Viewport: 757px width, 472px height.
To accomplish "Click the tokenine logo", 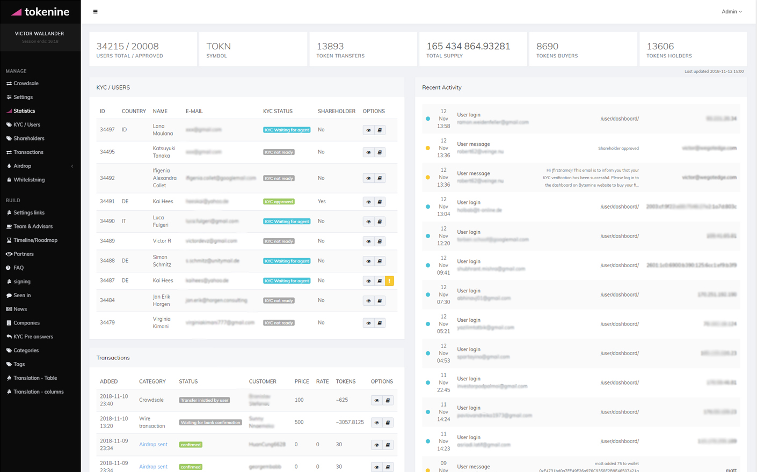I will point(40,12).
